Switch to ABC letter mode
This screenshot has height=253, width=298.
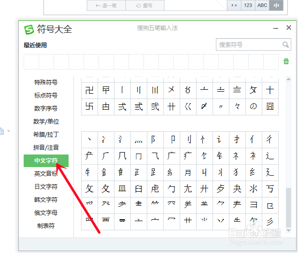click(262, 5)
